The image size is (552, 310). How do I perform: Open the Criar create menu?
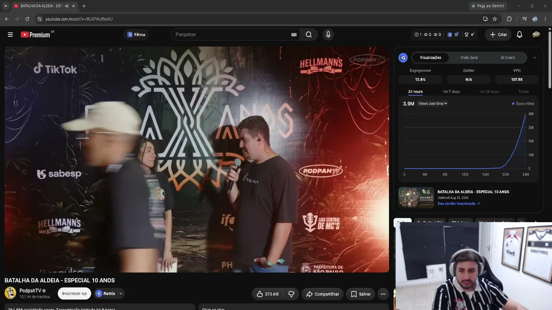[x=498, y=34]
